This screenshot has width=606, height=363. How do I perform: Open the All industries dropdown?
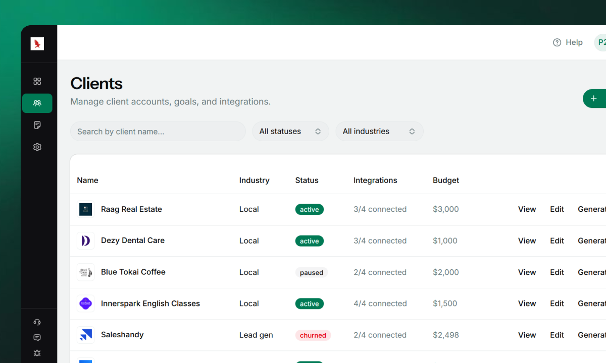pos(379,131)
